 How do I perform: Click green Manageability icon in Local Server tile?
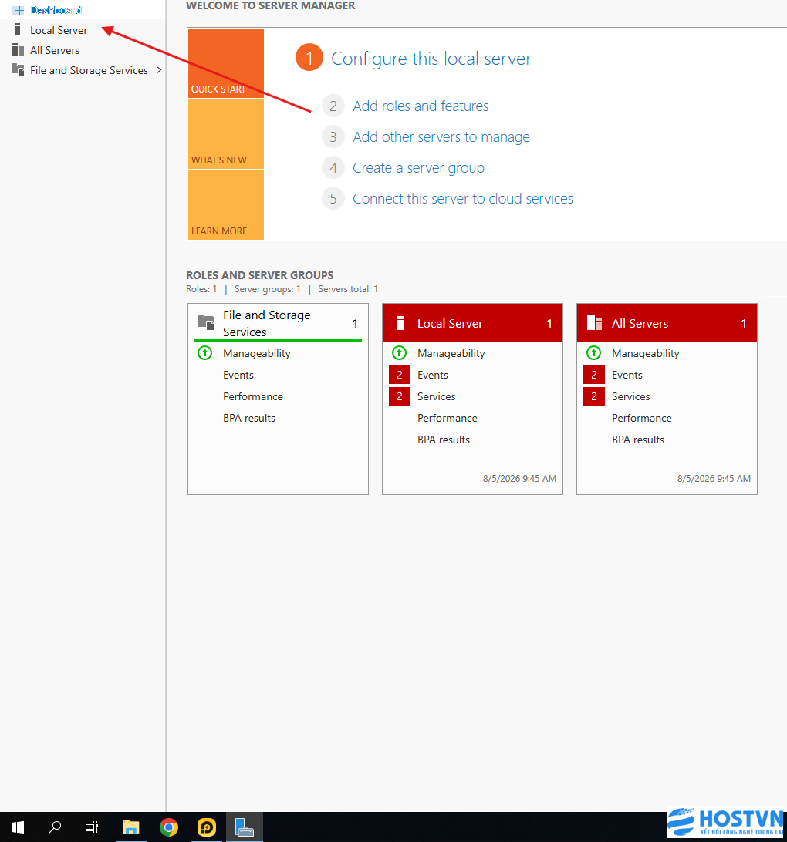coord(399,353)
